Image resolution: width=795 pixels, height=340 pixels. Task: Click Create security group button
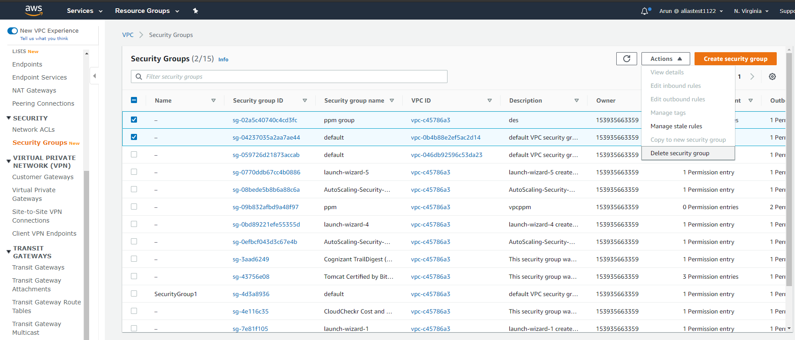[x=735, y=59]
